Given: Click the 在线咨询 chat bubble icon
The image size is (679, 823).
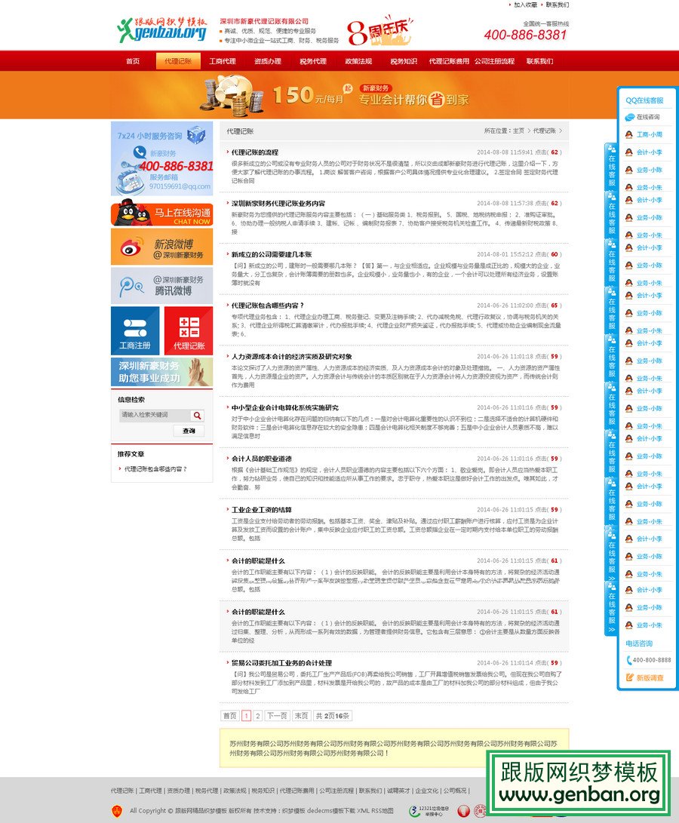Looking at the screenshot, I should 629,117.
